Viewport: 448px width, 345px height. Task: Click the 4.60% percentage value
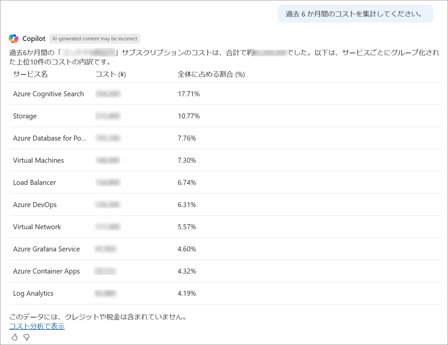pyautogui.click(x=187, y=249)
